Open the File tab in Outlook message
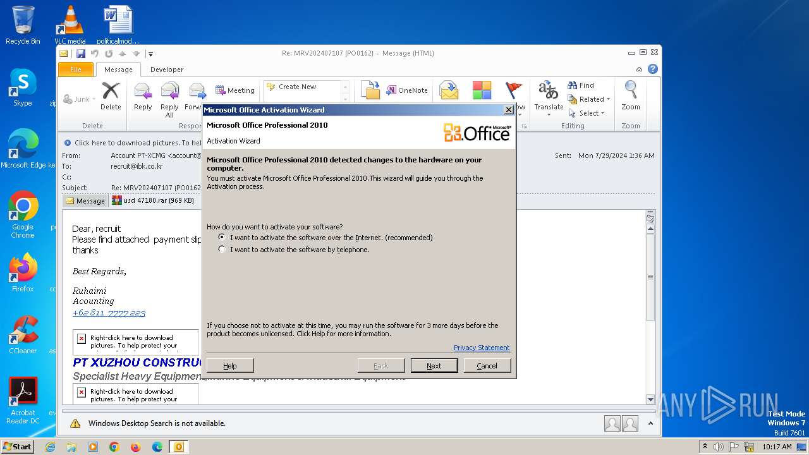Image resolution: width=809 pixels, height=455 pixels. point(76,70)
